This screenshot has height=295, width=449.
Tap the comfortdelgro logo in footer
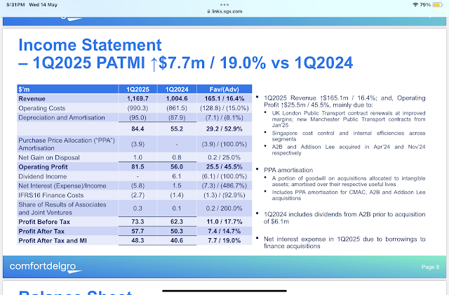pos(45,267)
